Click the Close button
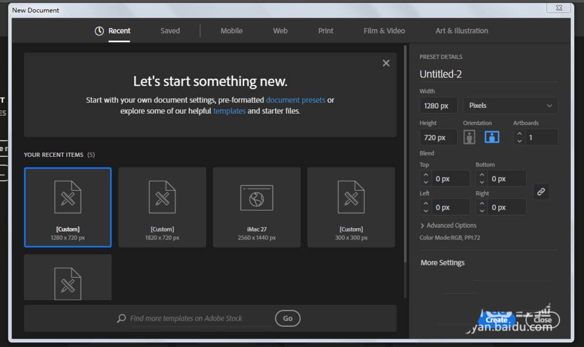 click(x=543, y=320)
